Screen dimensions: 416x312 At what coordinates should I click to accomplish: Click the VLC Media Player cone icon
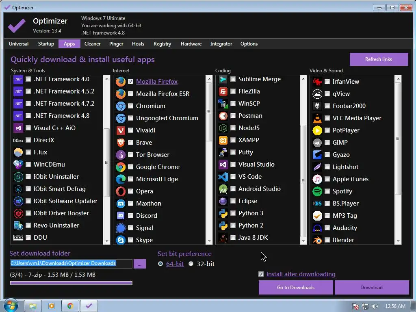click(x=317, y=118)
